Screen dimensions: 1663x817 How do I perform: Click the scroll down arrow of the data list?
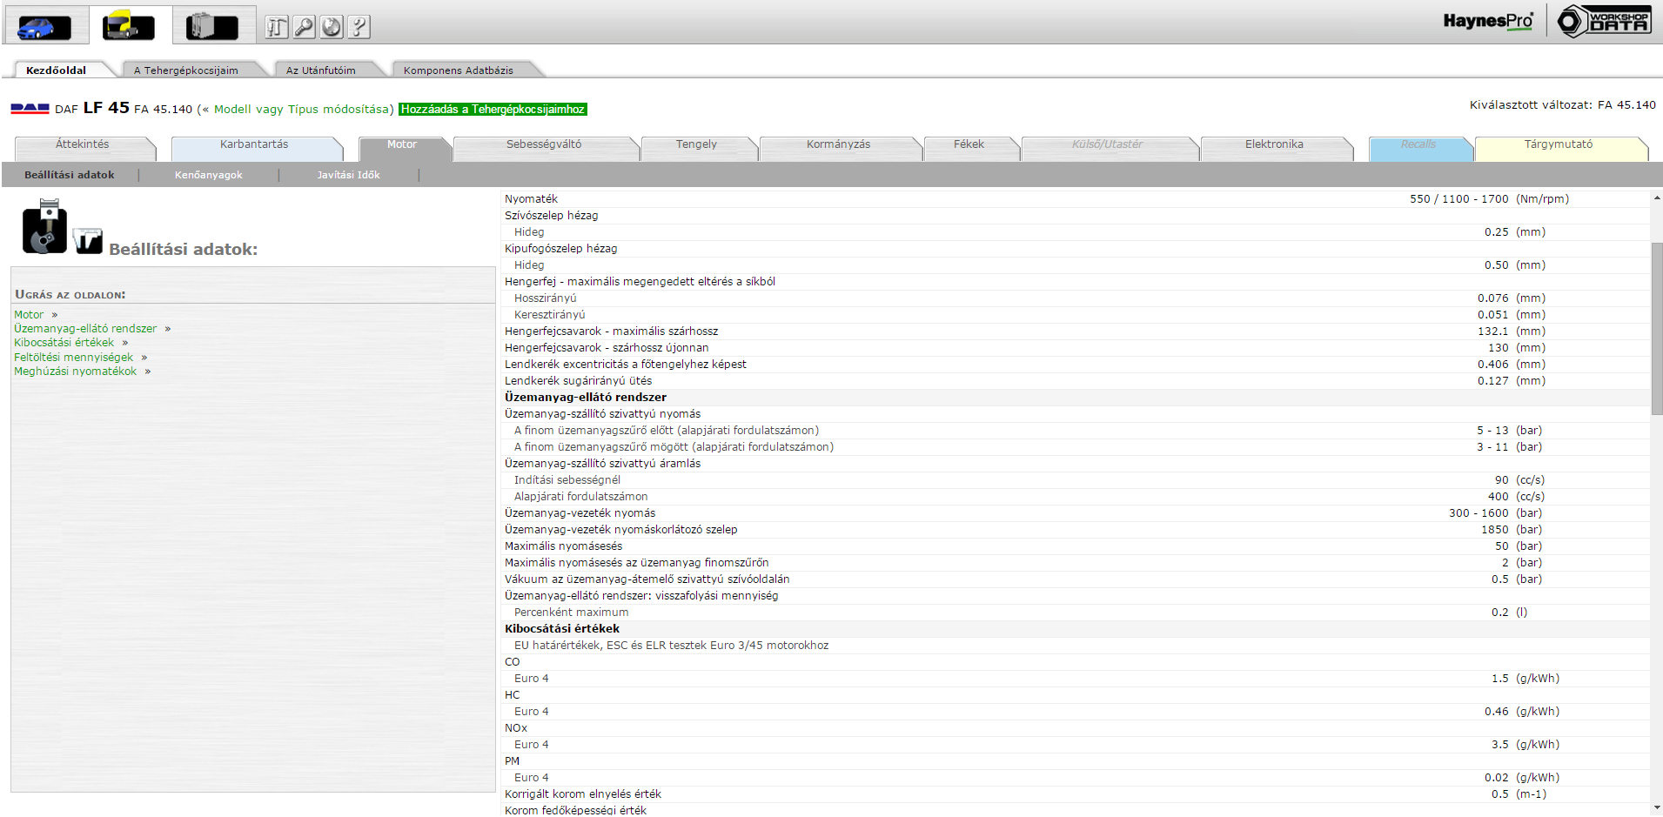(1656, 808)
